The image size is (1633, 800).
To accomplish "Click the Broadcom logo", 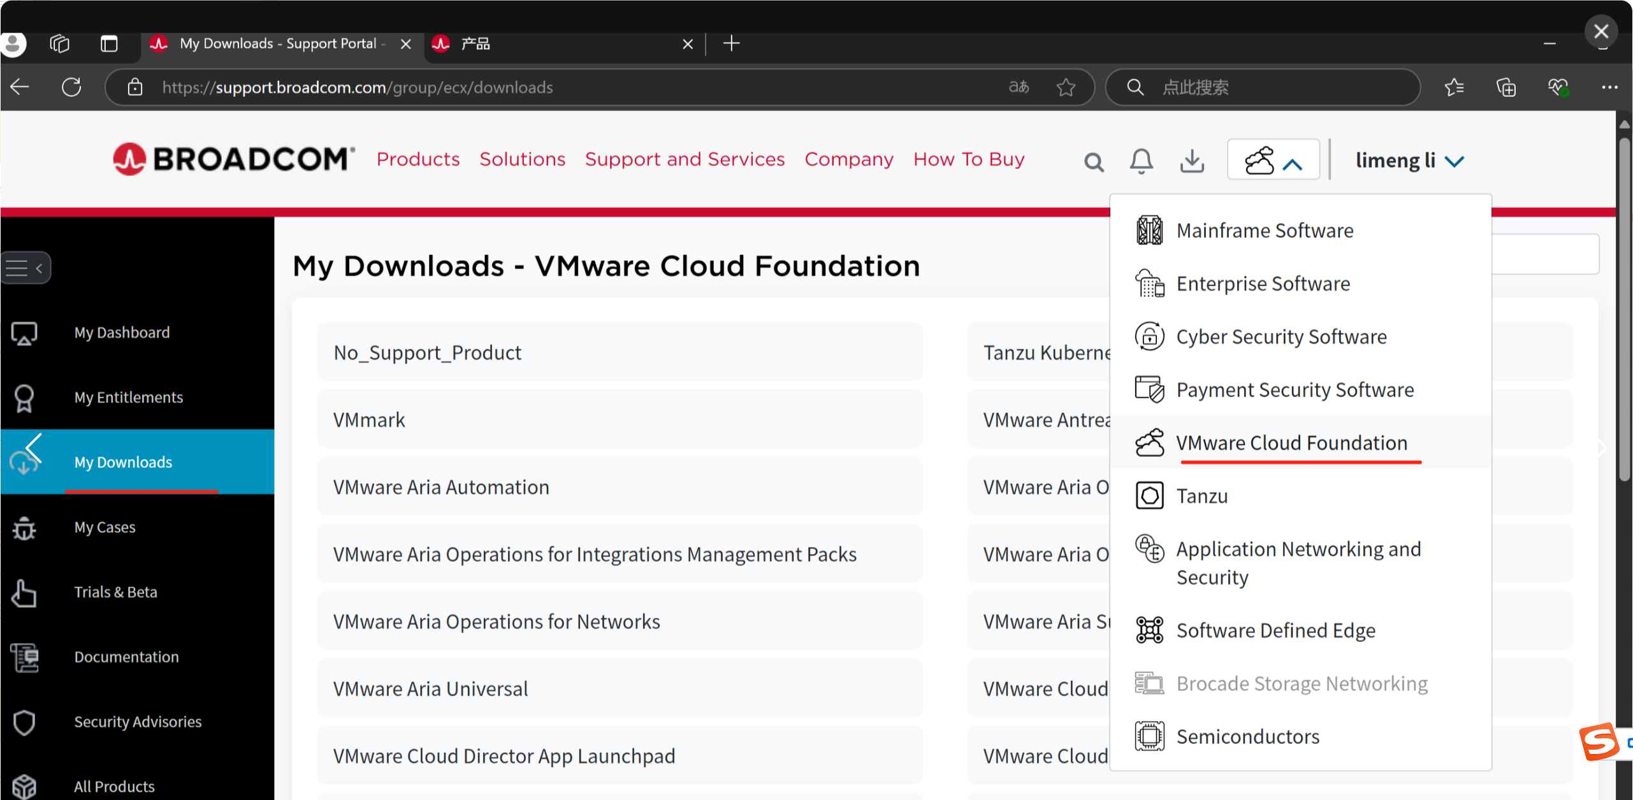I will click(233, 158).
